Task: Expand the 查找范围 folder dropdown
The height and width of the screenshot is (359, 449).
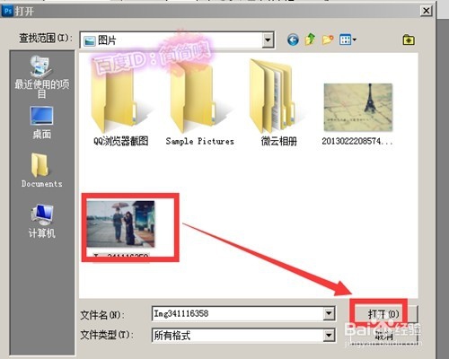Action: click(x=268, y=39)
